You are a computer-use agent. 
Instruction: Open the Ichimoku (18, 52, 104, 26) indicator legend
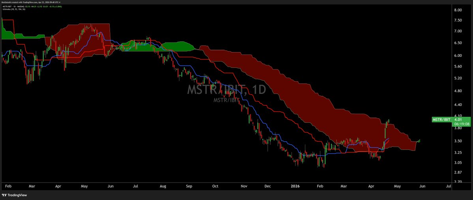[x=14, y=9]
